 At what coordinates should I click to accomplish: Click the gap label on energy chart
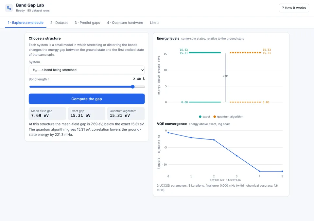coord(225,76)
